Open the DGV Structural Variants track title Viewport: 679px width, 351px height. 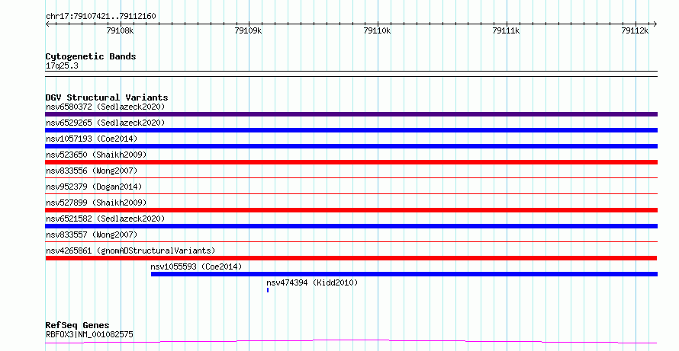point(107,97)
